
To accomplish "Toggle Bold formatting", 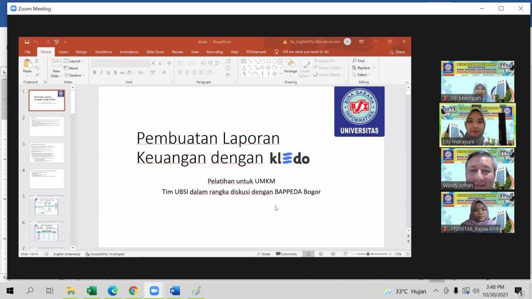I will 95,73.
